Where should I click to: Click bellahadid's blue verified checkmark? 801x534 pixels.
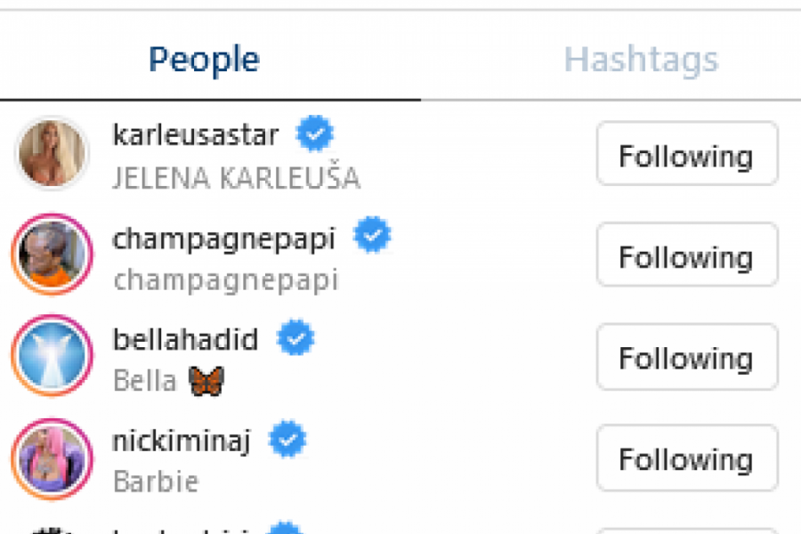295,338
